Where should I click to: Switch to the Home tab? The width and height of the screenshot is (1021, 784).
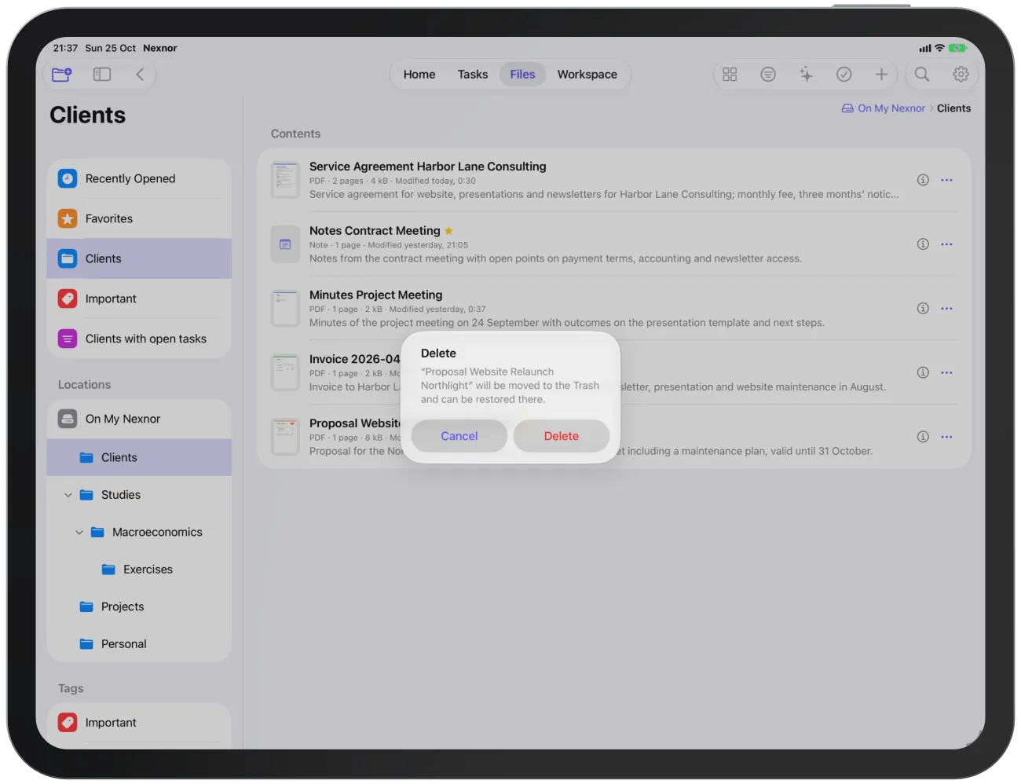pos(419,75)
